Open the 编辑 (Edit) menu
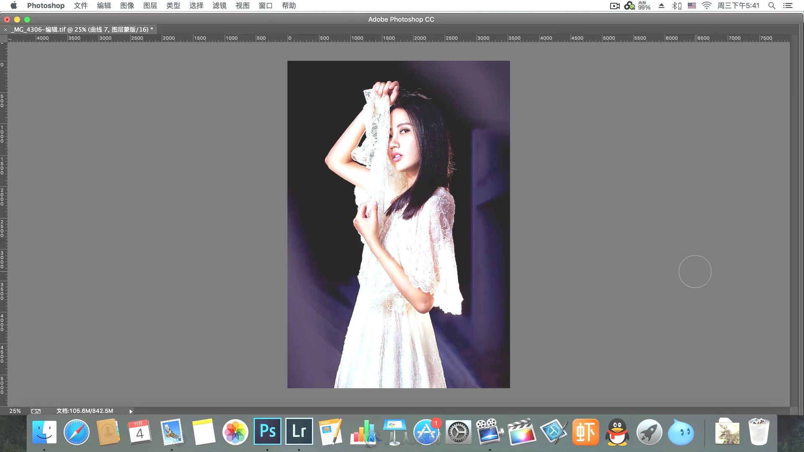Image resolution: width=804 pixels, height=452 pixels. (104, 5)
